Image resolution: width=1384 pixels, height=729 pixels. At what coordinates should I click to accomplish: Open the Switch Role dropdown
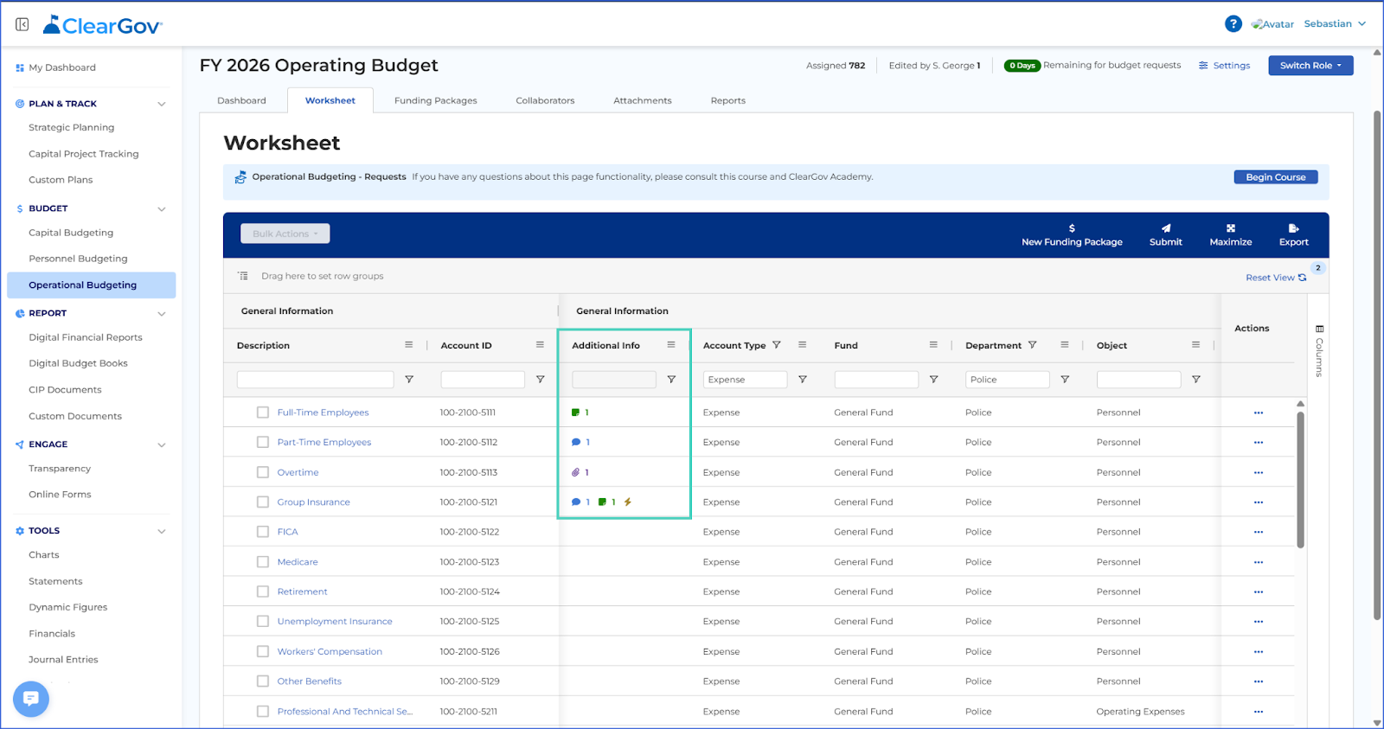coord(1310,66)
